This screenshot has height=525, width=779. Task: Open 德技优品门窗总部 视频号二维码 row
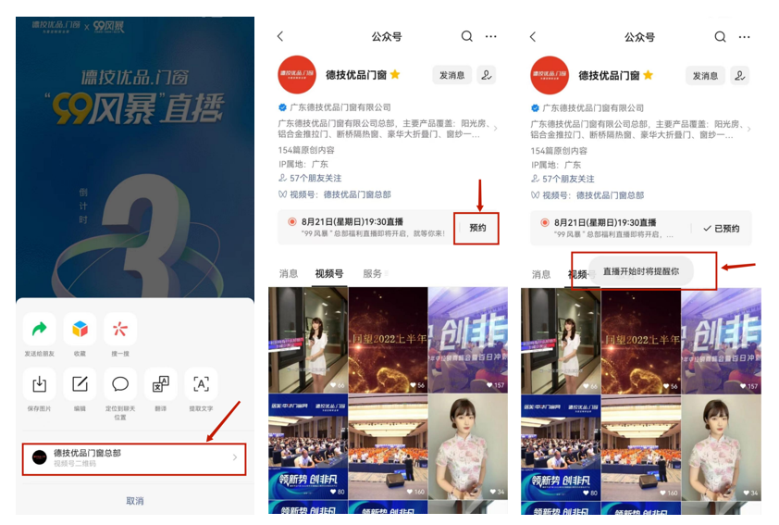point(134,458)
